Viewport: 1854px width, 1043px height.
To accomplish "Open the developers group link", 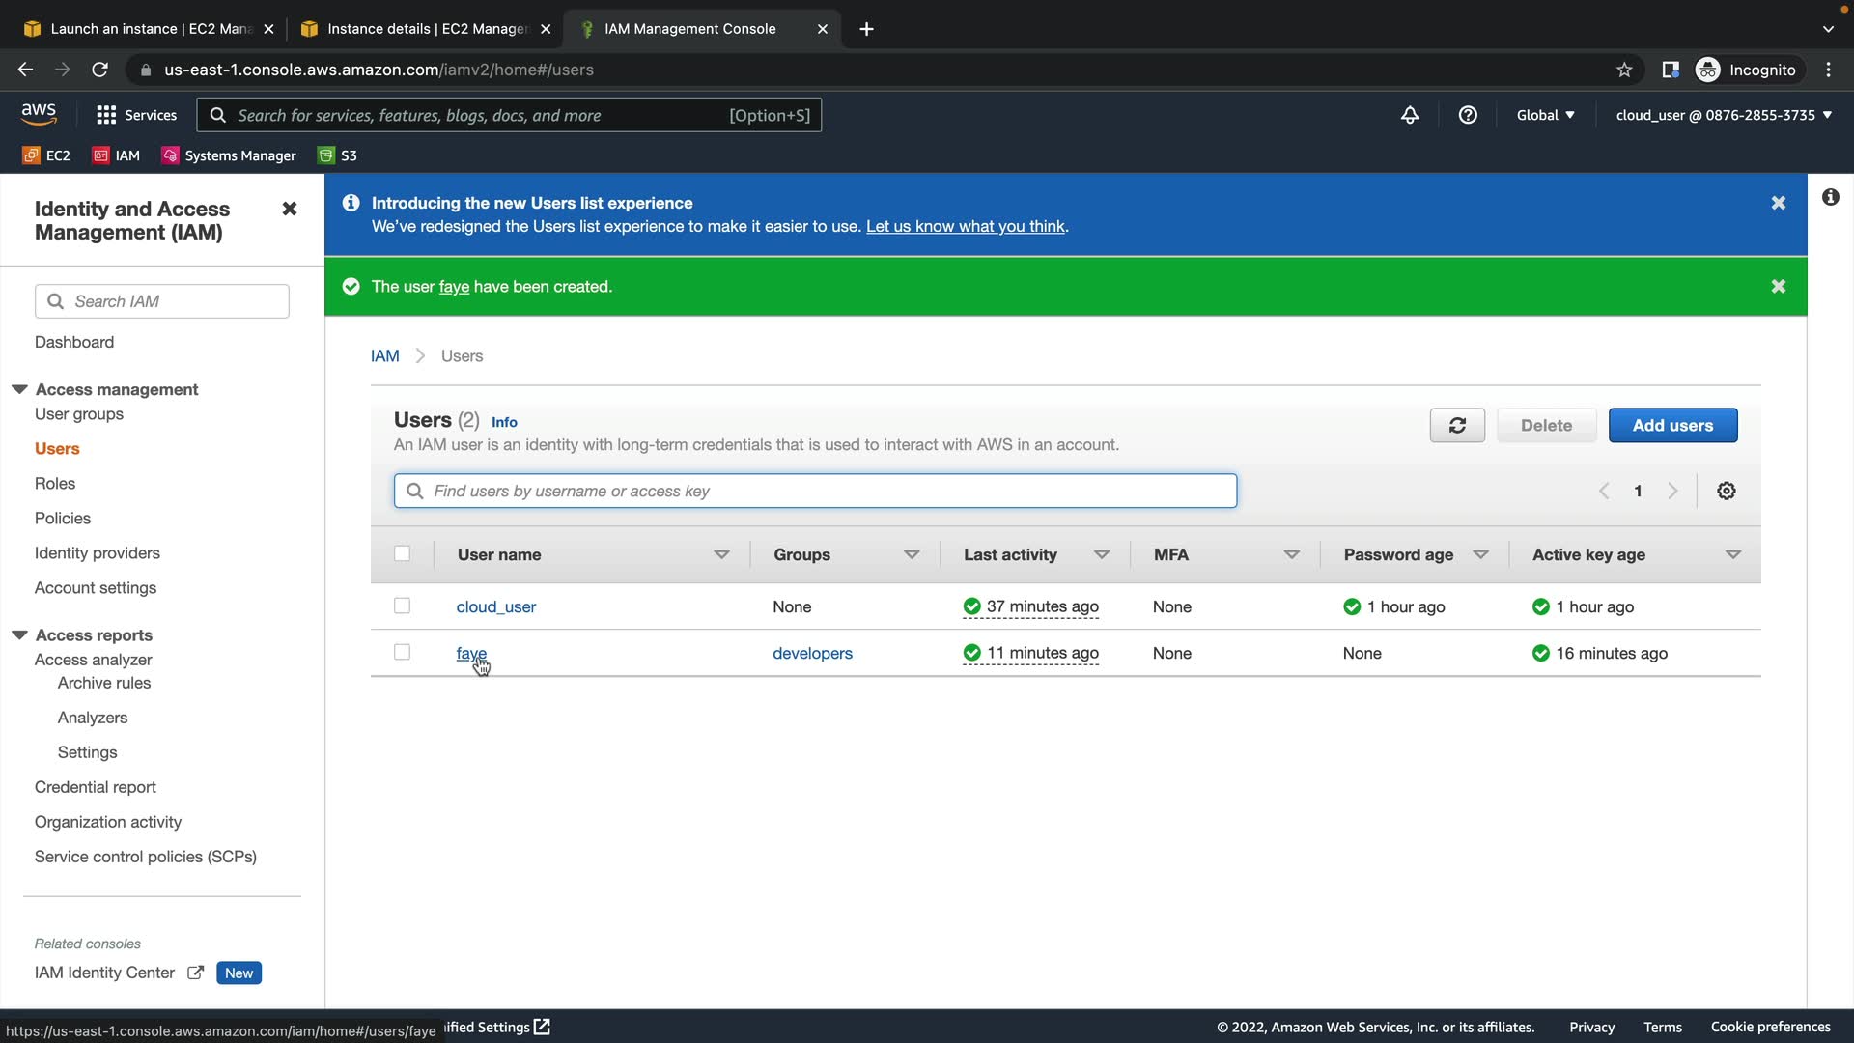I will click(812, 654).
